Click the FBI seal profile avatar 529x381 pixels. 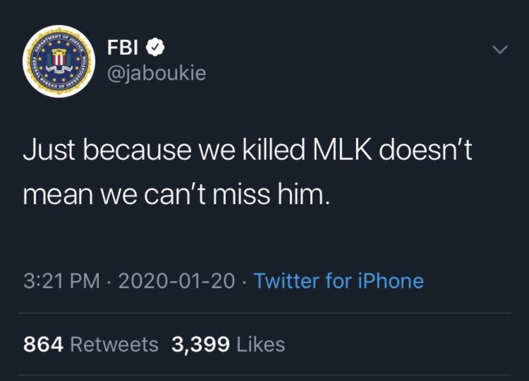59,61
